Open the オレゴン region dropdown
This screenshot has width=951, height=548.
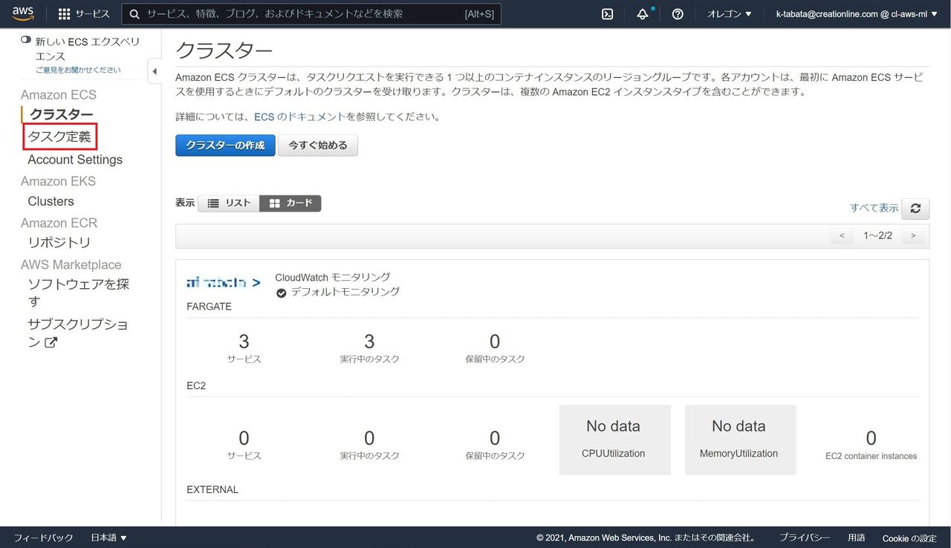pos(730,14)
